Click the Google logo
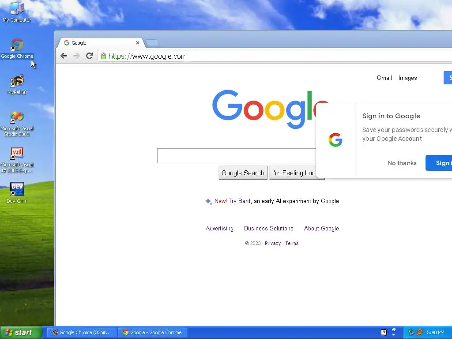 [x=270, y=109]
